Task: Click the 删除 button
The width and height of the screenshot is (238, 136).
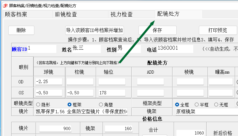Action: [21, 30]
